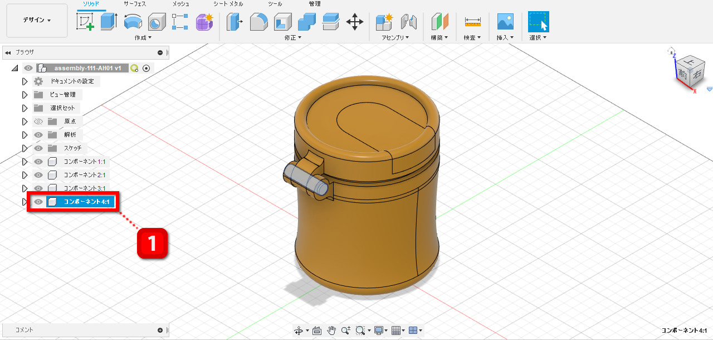Image resolution: width=713 pixels, height=340 pixels.
Task: Select the Combine tool
Action: (306, 22)
